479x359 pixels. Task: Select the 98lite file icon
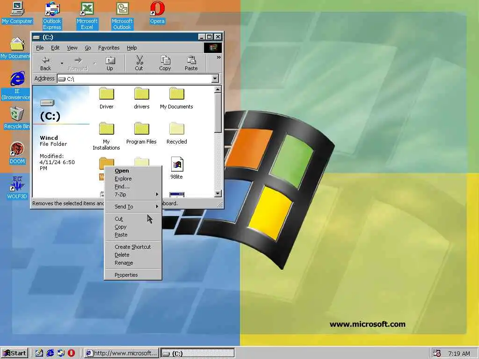pyautogui.click(x=176, y=168)
